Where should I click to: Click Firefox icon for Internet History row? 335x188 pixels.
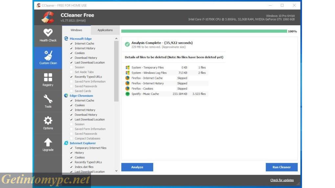(x=127, y=83)
